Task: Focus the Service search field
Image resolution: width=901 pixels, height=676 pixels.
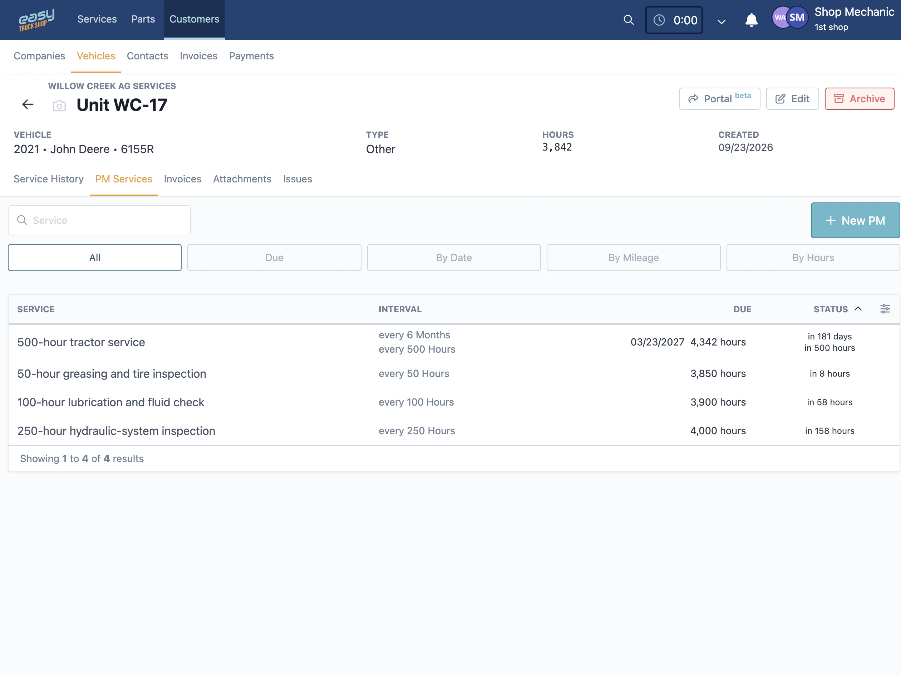Action: (x=99, y=220)
